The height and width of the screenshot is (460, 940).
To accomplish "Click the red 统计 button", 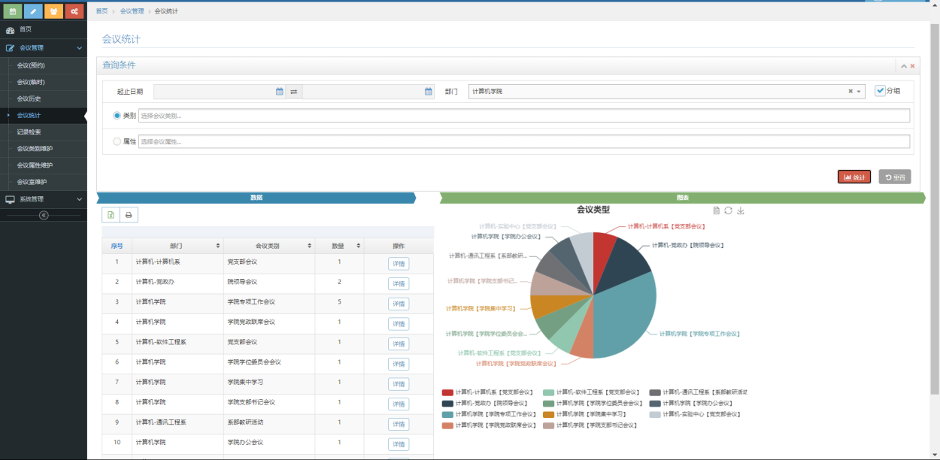I will [854, 177].
